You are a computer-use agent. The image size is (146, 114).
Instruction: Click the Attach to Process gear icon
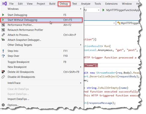pos(3,35)
